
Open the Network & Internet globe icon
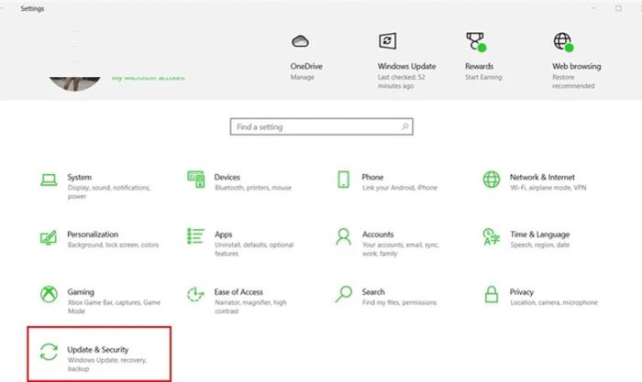[492, 180]
